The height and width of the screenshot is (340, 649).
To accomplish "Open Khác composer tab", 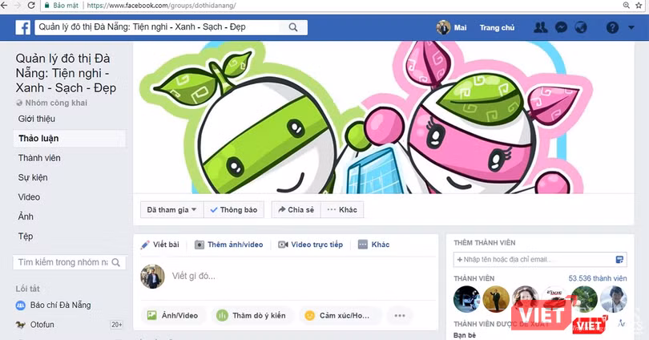I will click(x=373, y=245).
